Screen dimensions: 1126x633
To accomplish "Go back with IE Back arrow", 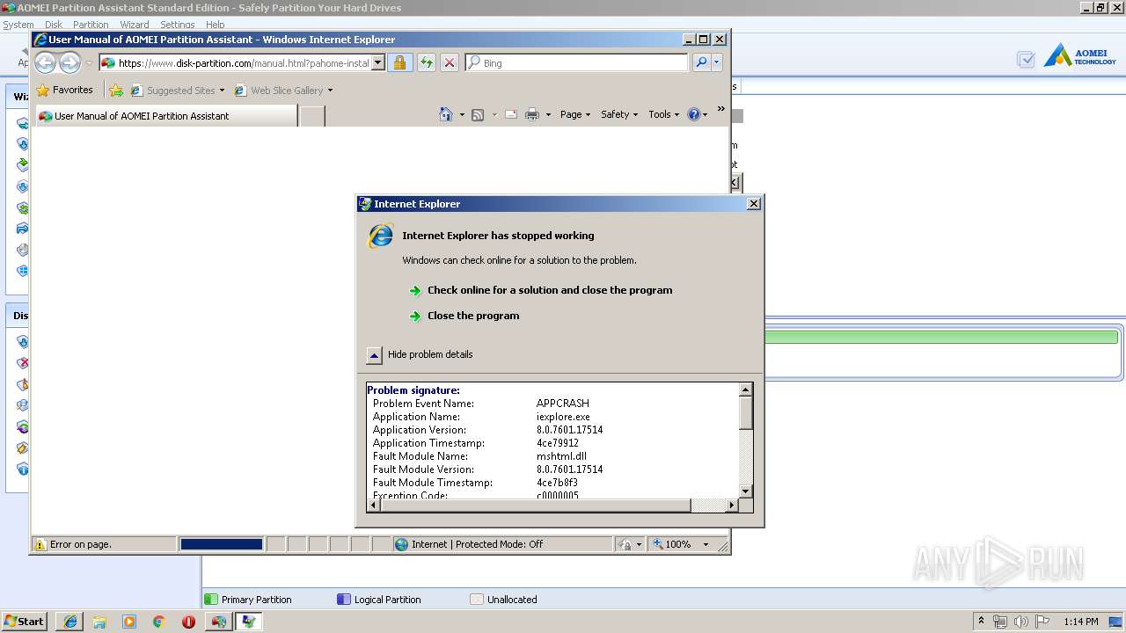I will click(45, 62).
